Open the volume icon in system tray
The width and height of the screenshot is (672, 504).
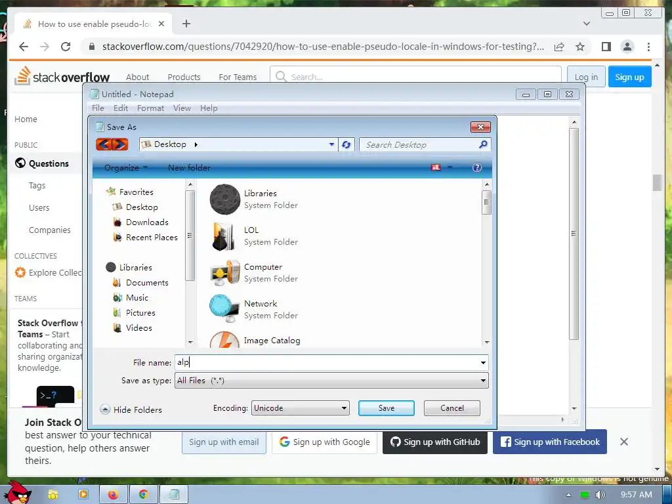tap(600, 495)
